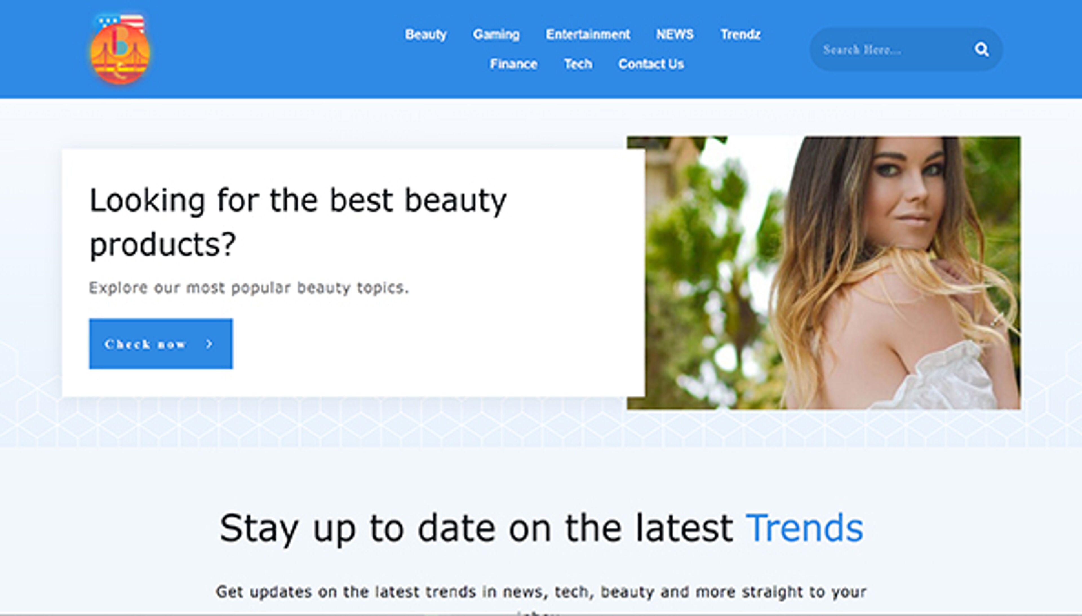Click the arrow inside Check now button
This screenshot has width=1082, height=616.
[209, 344]
